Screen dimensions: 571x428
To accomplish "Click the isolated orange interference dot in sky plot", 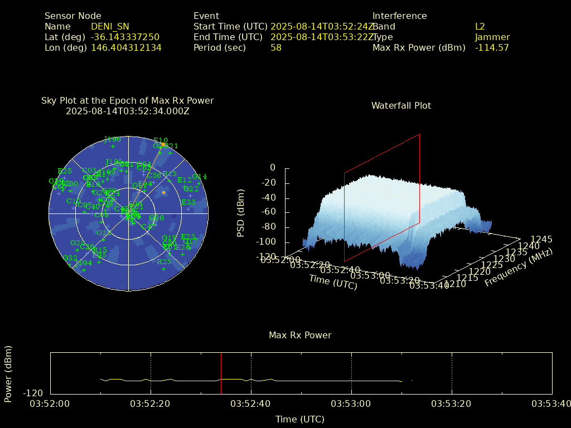I will 163,192.
